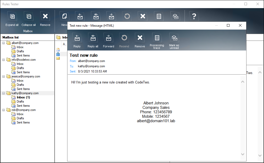Open Inbox under rob@company.com

click(20, 114)
